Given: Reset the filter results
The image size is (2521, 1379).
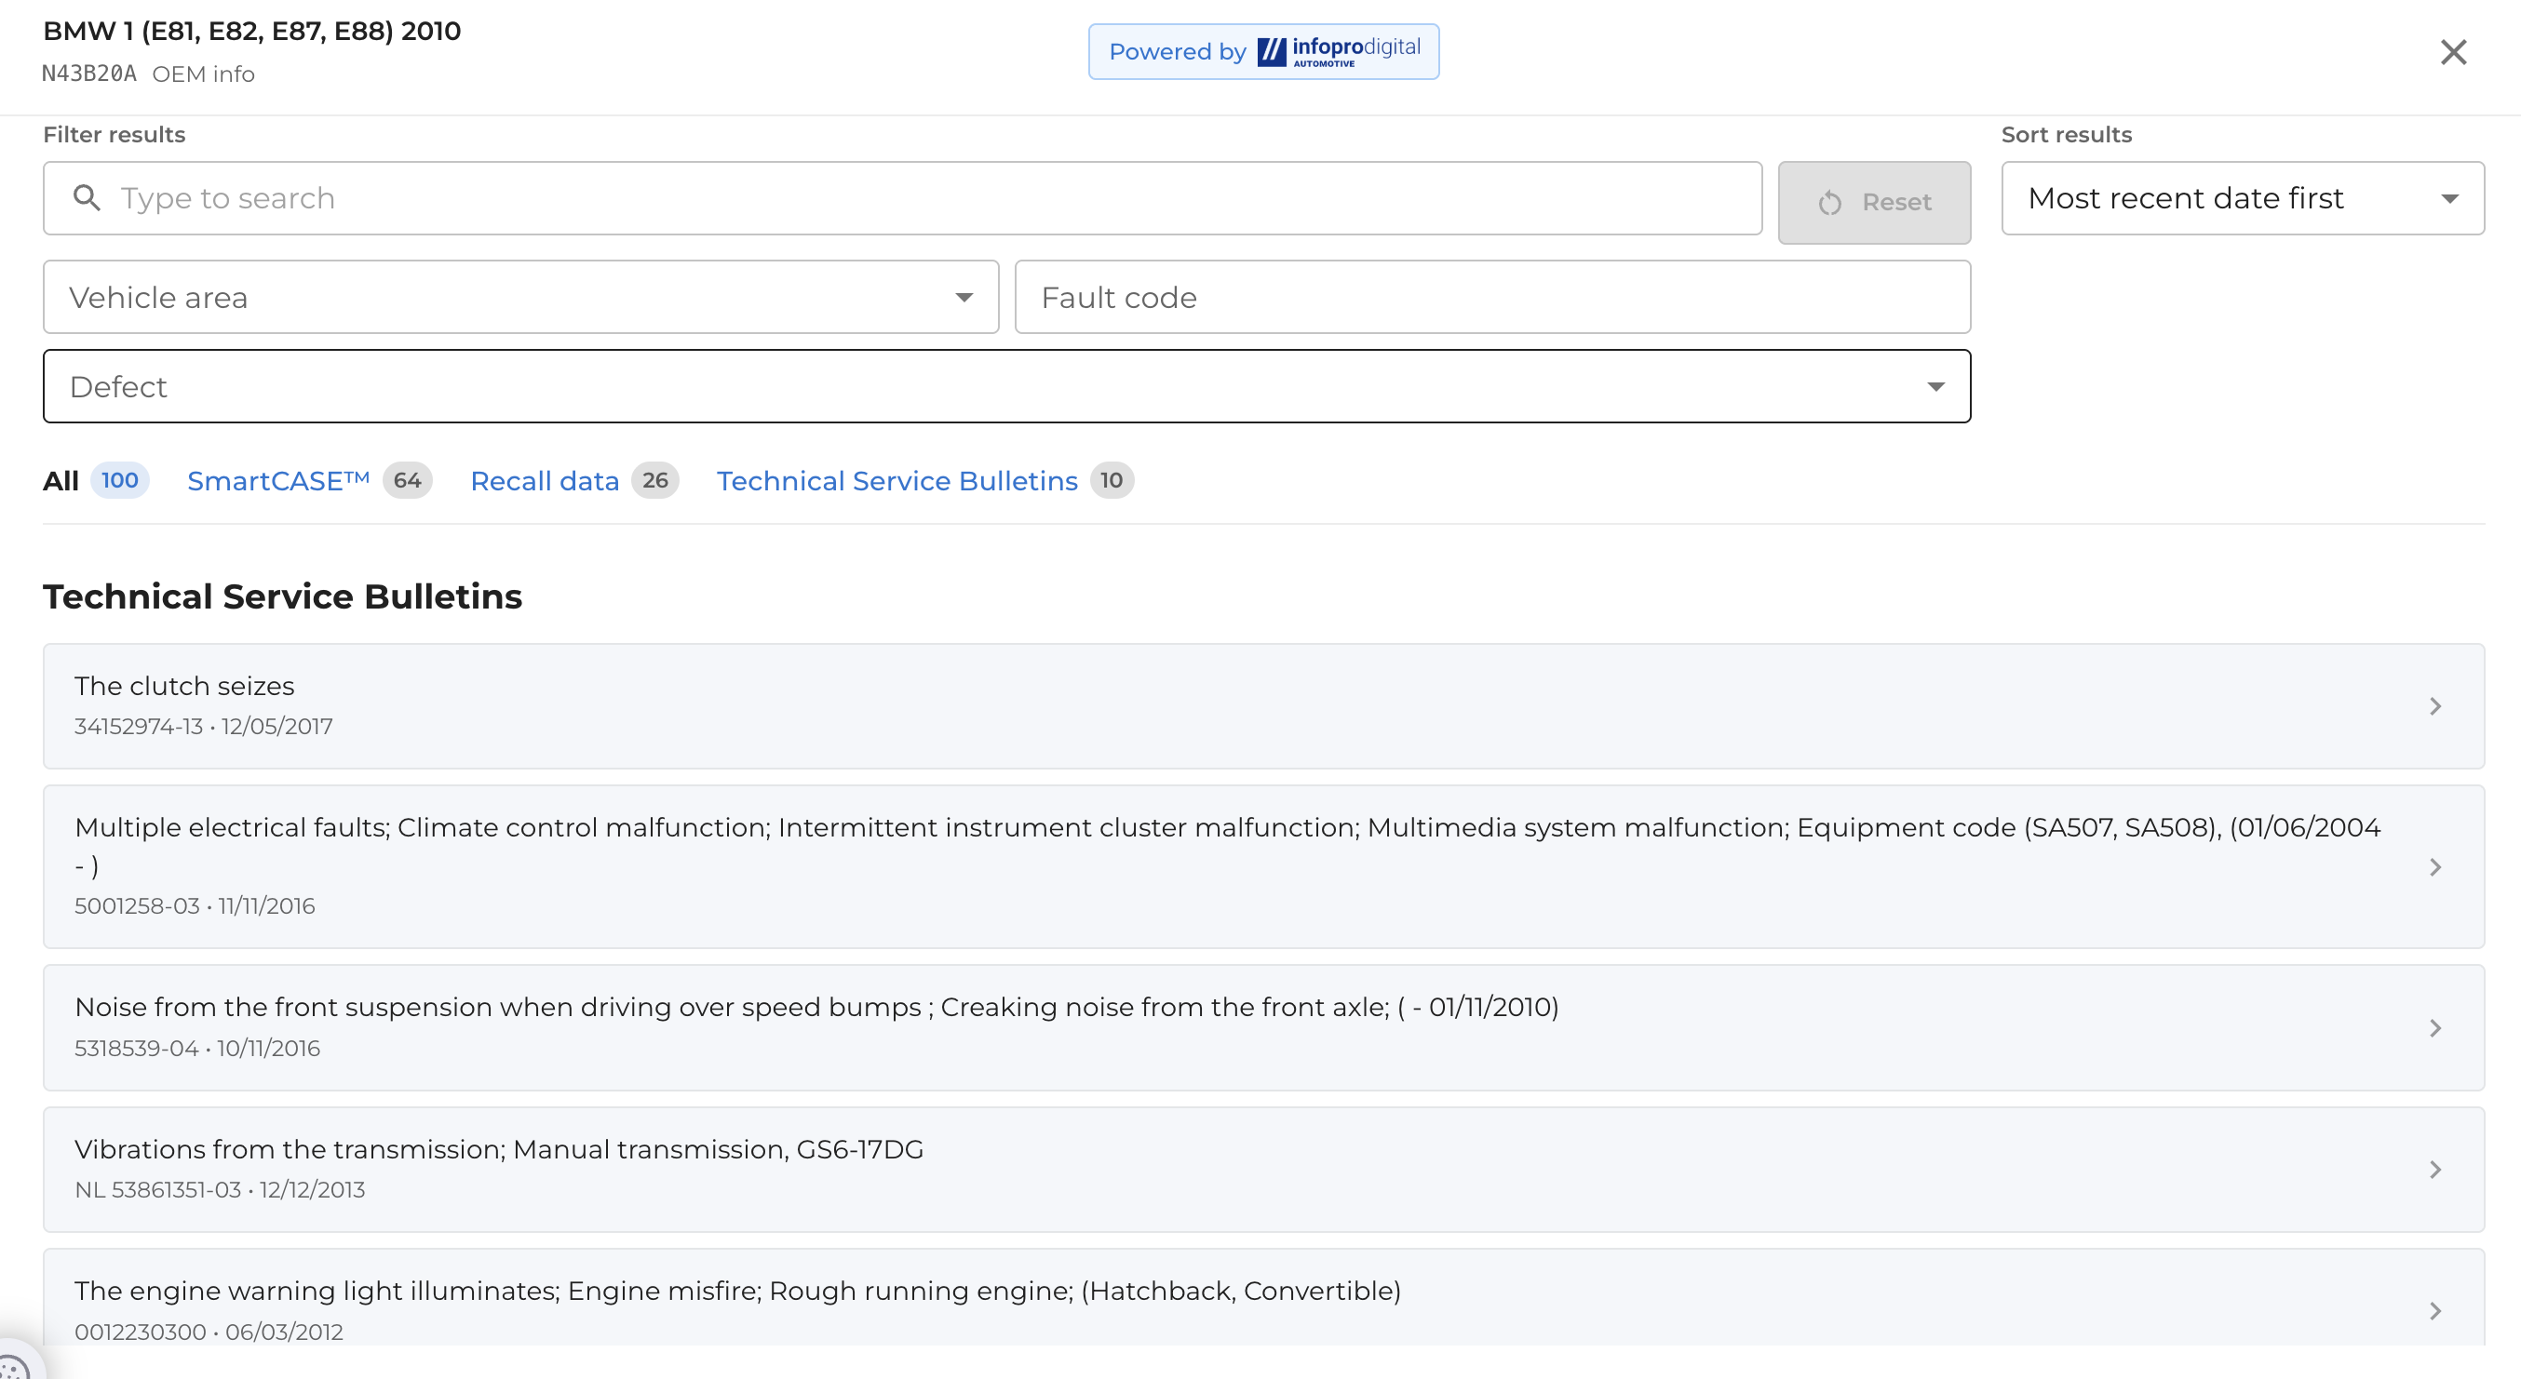Looking at the screenshot, I should click(x=1874, y=203).
